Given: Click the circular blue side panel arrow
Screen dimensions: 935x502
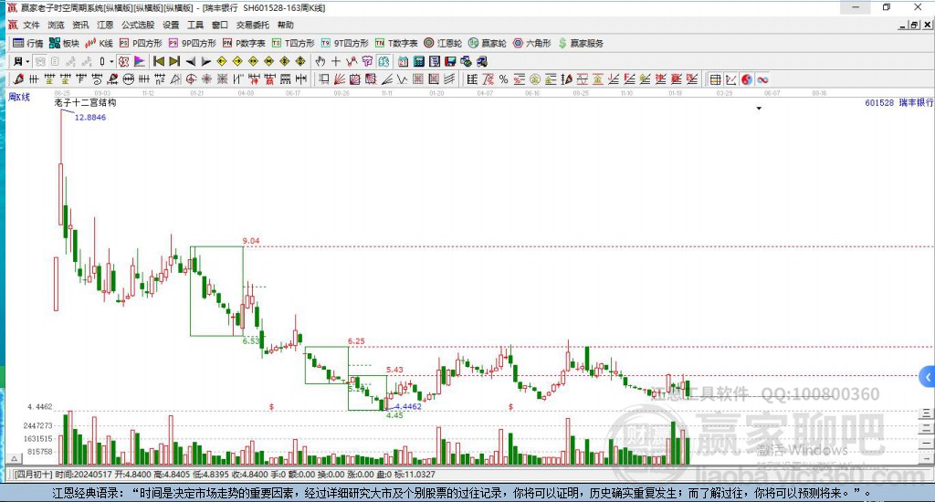Looking at the screenshot, I should click(x=928, y=377).
